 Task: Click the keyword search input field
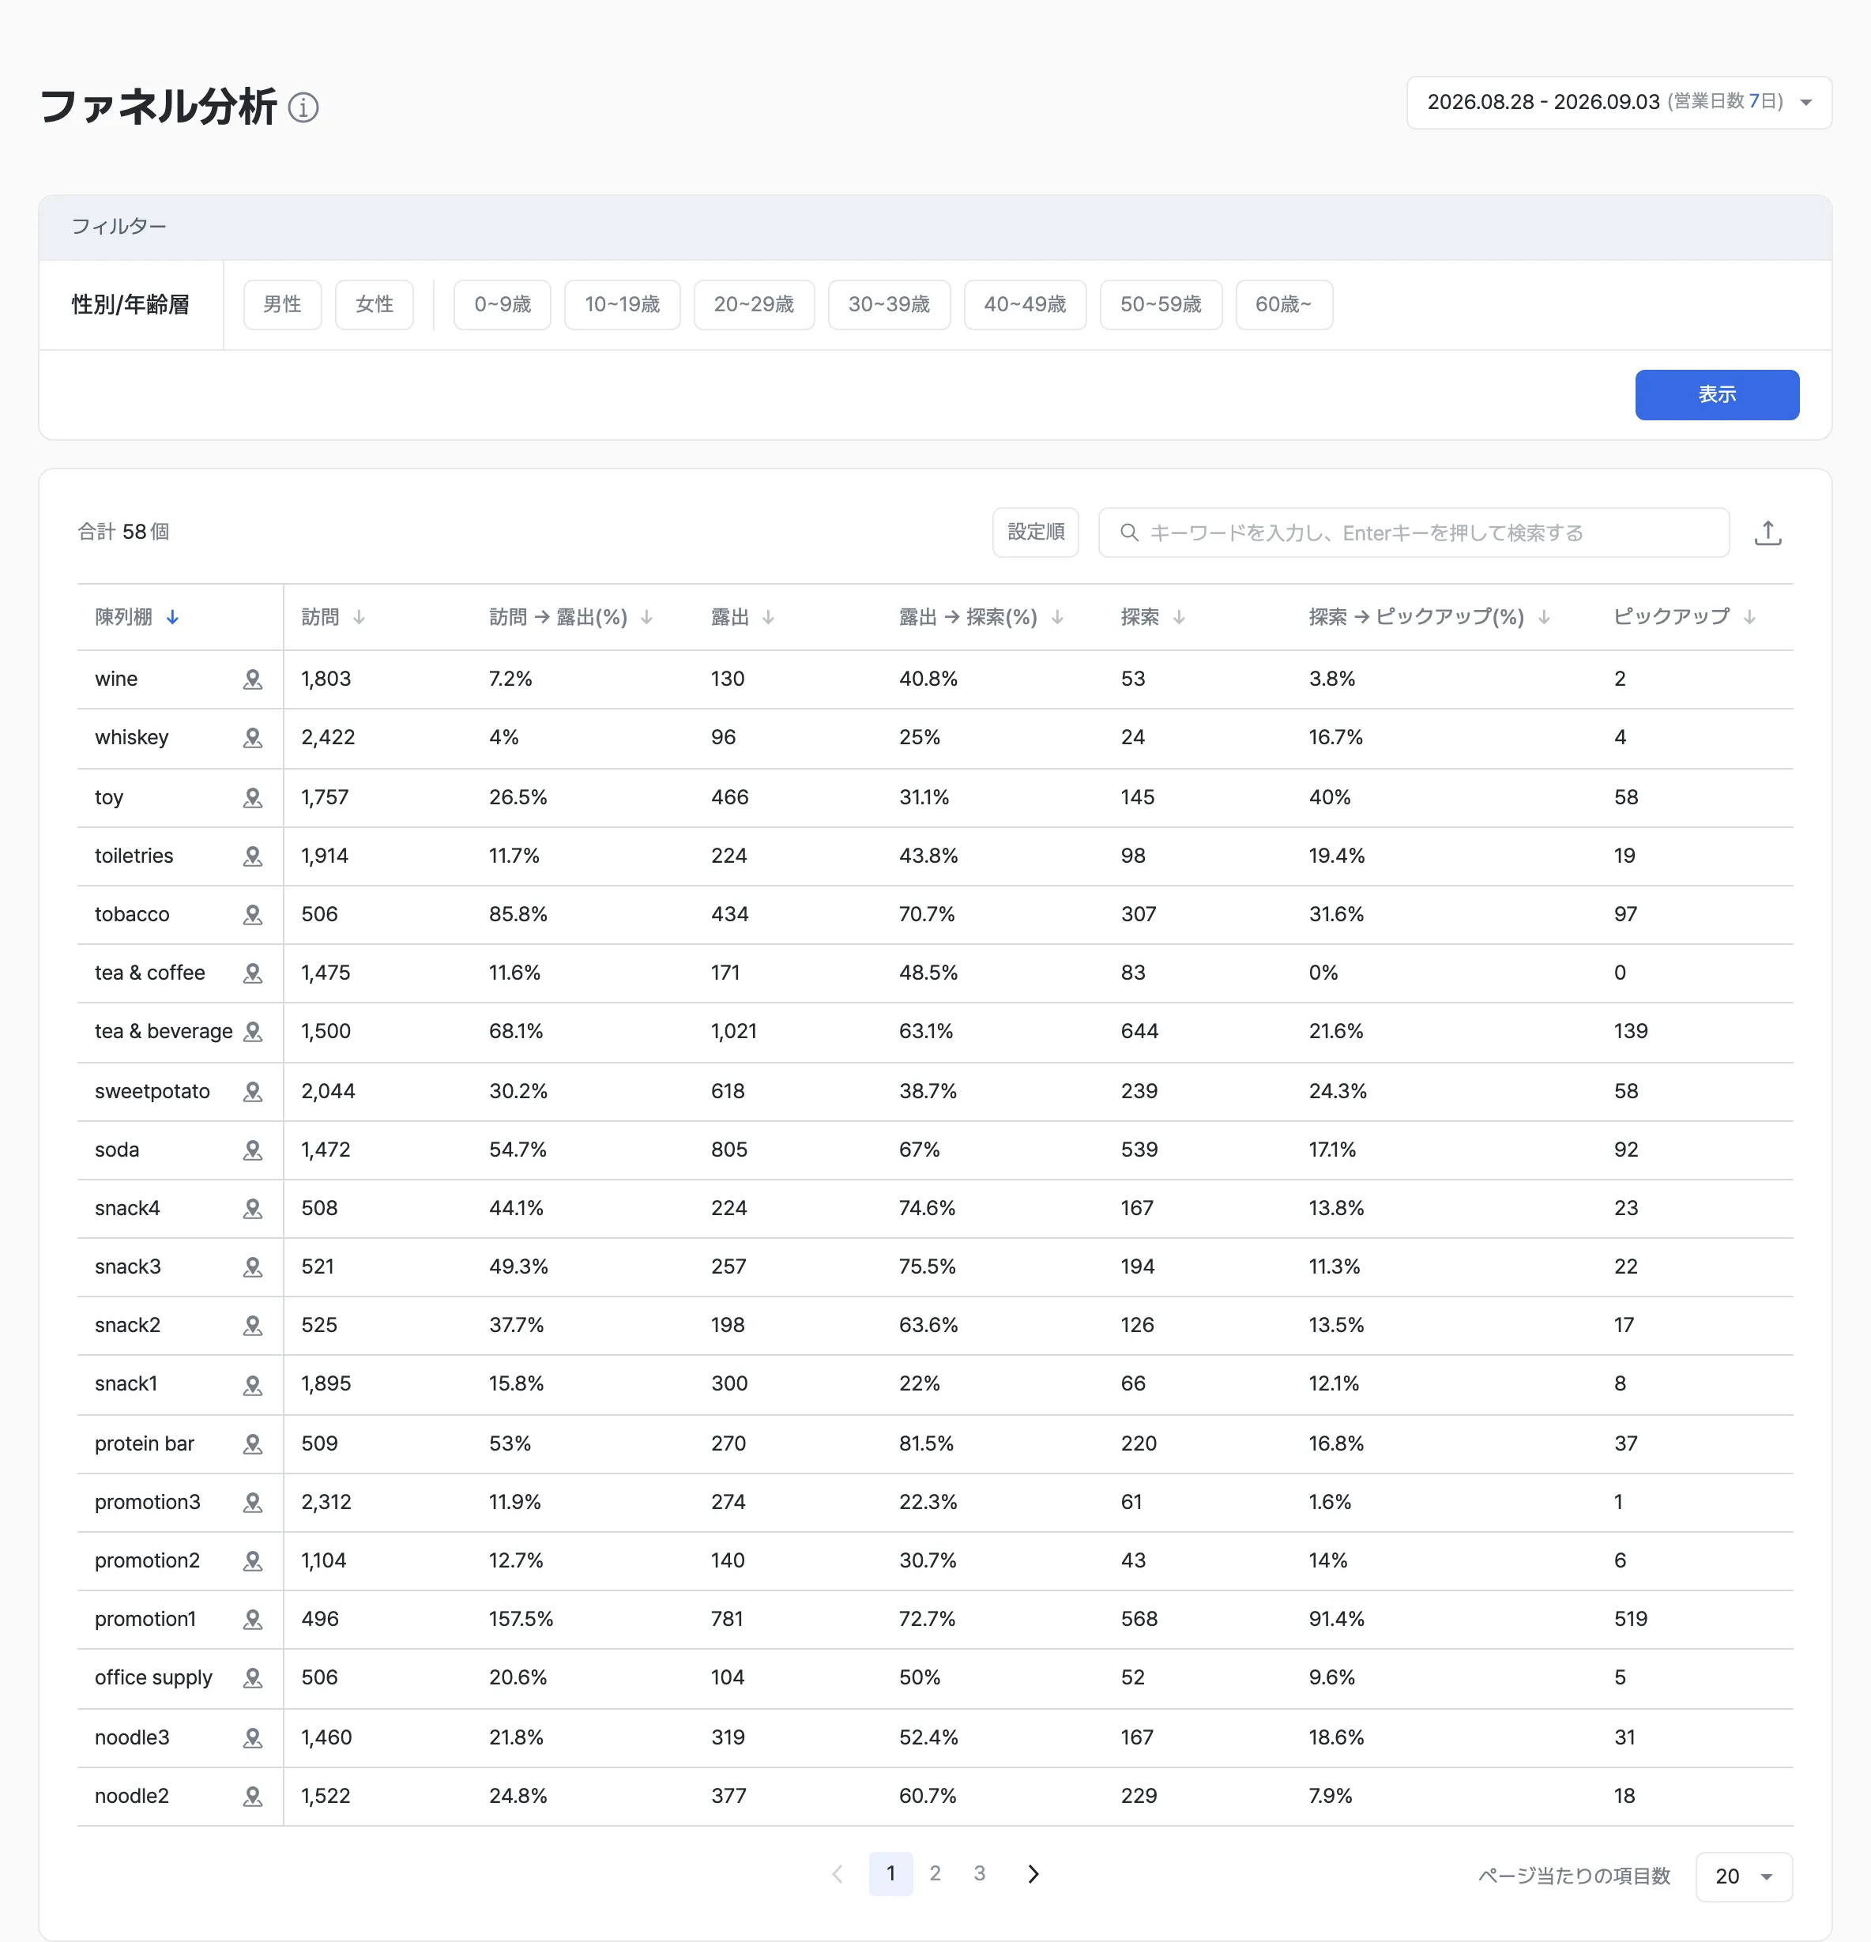pyautogui.click(x=1414, y=533)
